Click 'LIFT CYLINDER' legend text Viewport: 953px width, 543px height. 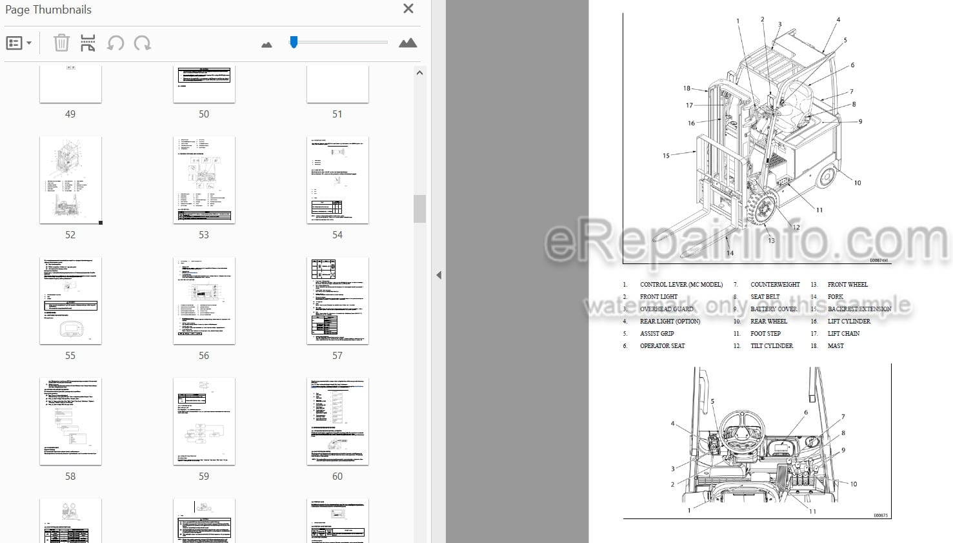pos(848,322)
